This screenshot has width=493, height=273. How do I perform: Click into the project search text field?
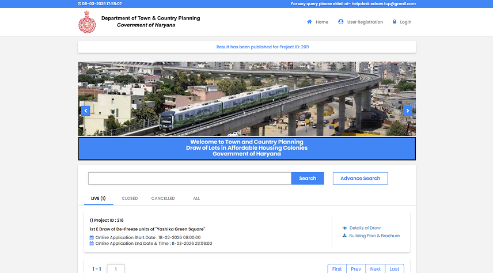189,179
